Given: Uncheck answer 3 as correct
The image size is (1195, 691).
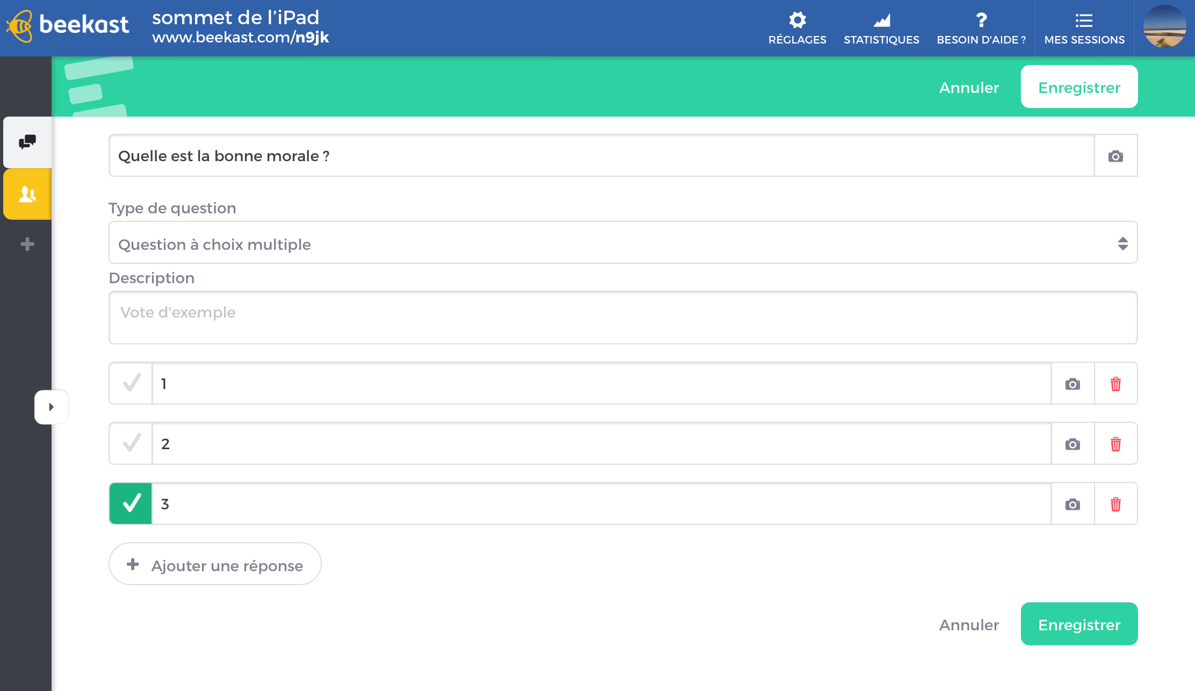Looking at the screenshot, I should (131, 504).
